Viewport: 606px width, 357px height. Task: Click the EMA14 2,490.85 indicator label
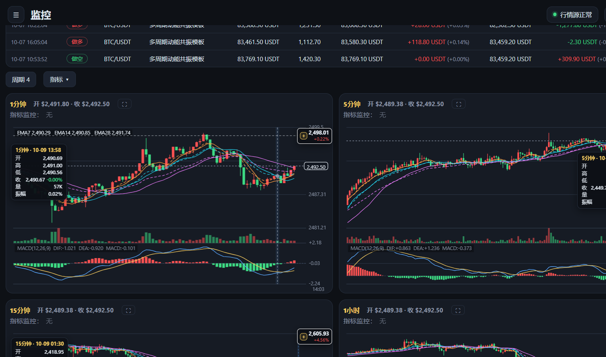[72, 133]
